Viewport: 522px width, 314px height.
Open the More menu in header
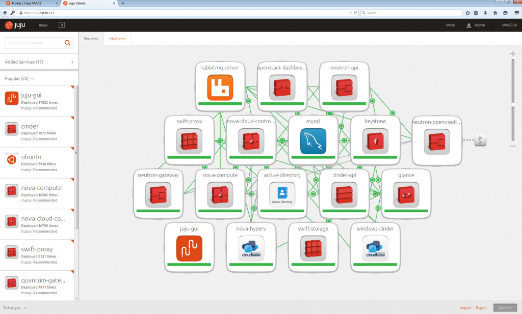[450, 25]
